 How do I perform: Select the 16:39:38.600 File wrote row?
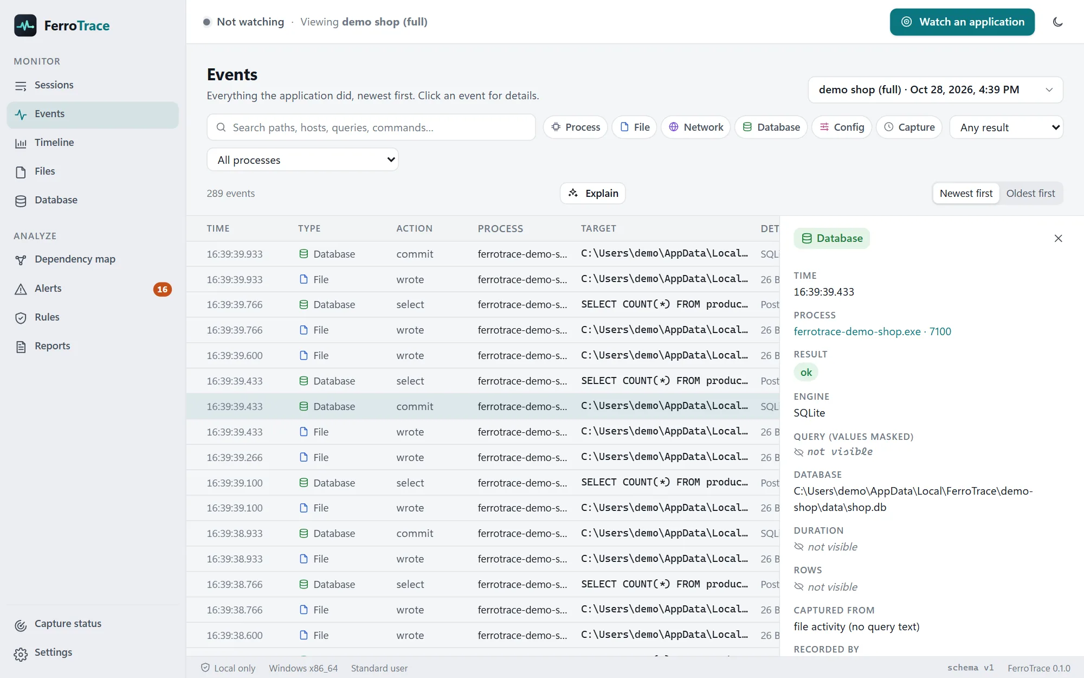[483, 636]
